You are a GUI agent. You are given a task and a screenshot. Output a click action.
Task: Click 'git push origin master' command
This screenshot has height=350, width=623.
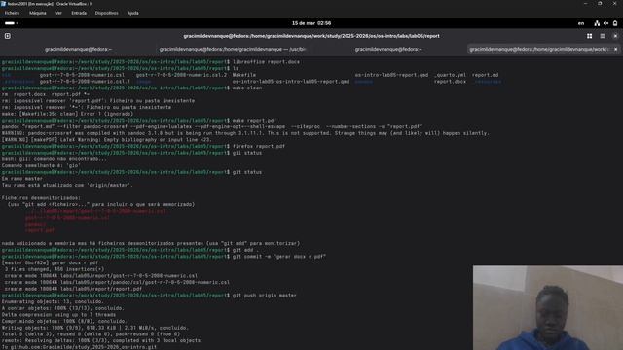(264, 296)
